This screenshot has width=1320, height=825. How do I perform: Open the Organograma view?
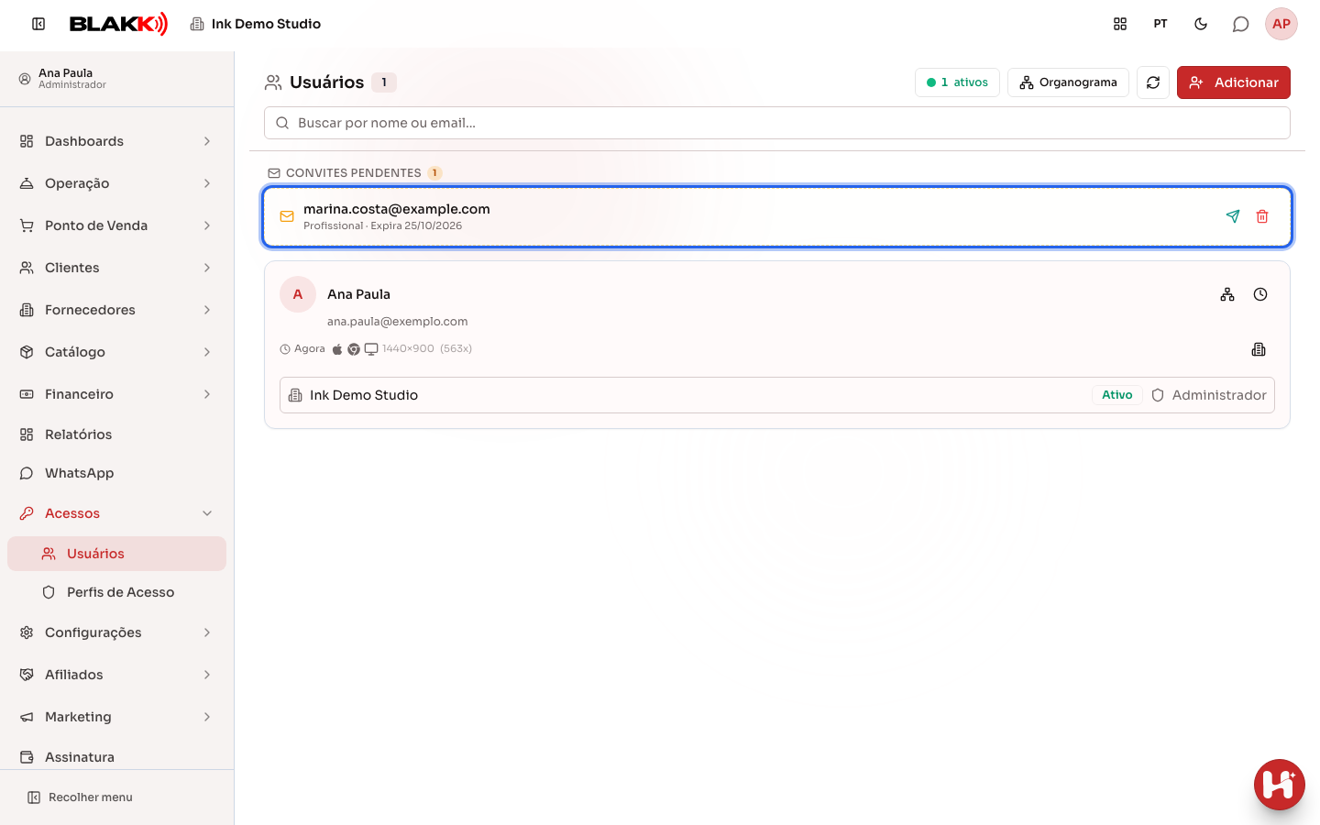click(x=1068, y=82)
